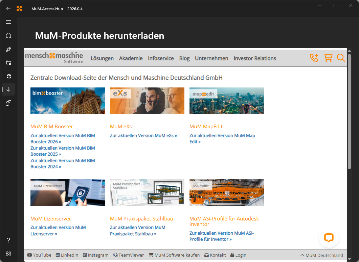The width and height of the screenshot is (359, 262).
Task: Click the contact phone icon in the header
Action: (314, 58)
